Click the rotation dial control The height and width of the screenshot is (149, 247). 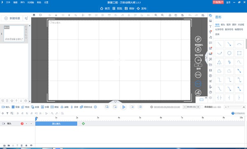(x=198, y=60)
